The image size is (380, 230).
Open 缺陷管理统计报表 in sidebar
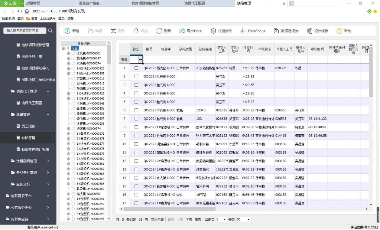[x=35, y=149]
